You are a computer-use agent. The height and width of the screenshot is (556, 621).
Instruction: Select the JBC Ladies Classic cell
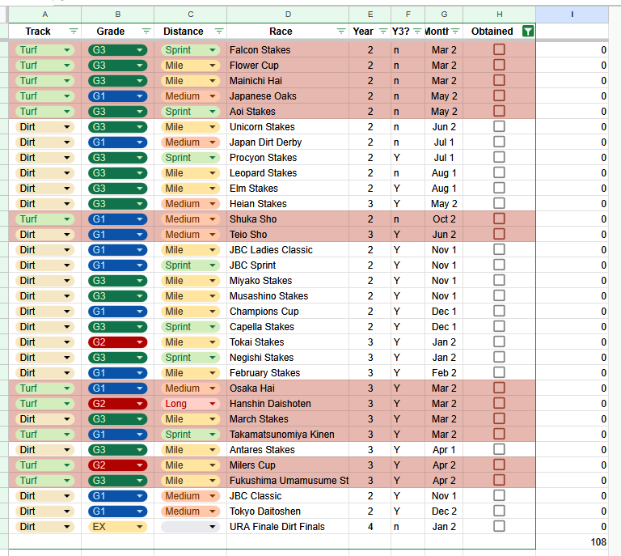click(288, 249)
